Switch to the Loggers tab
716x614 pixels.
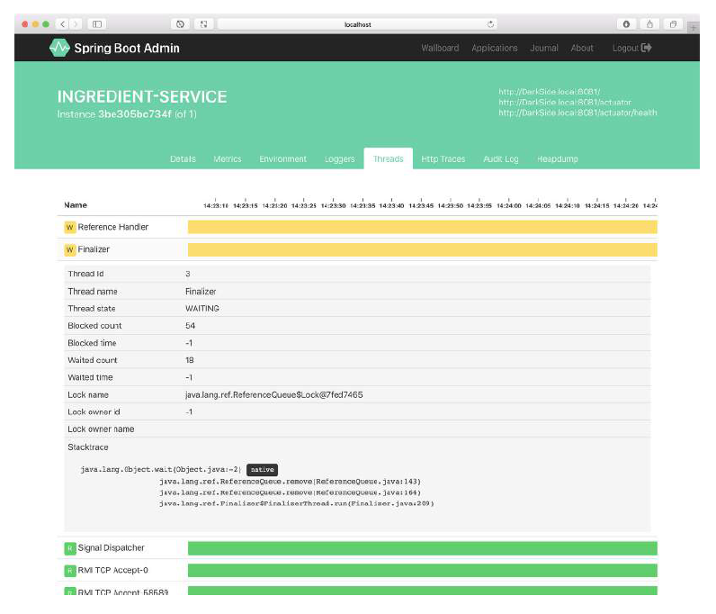[x=339, y=159]
